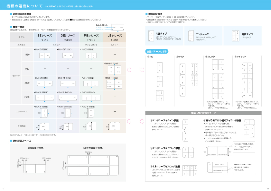The width and height of the screenshot is (271, 191).
Task: Click the island layout diagram under ④アイランド
Action: 247,81
